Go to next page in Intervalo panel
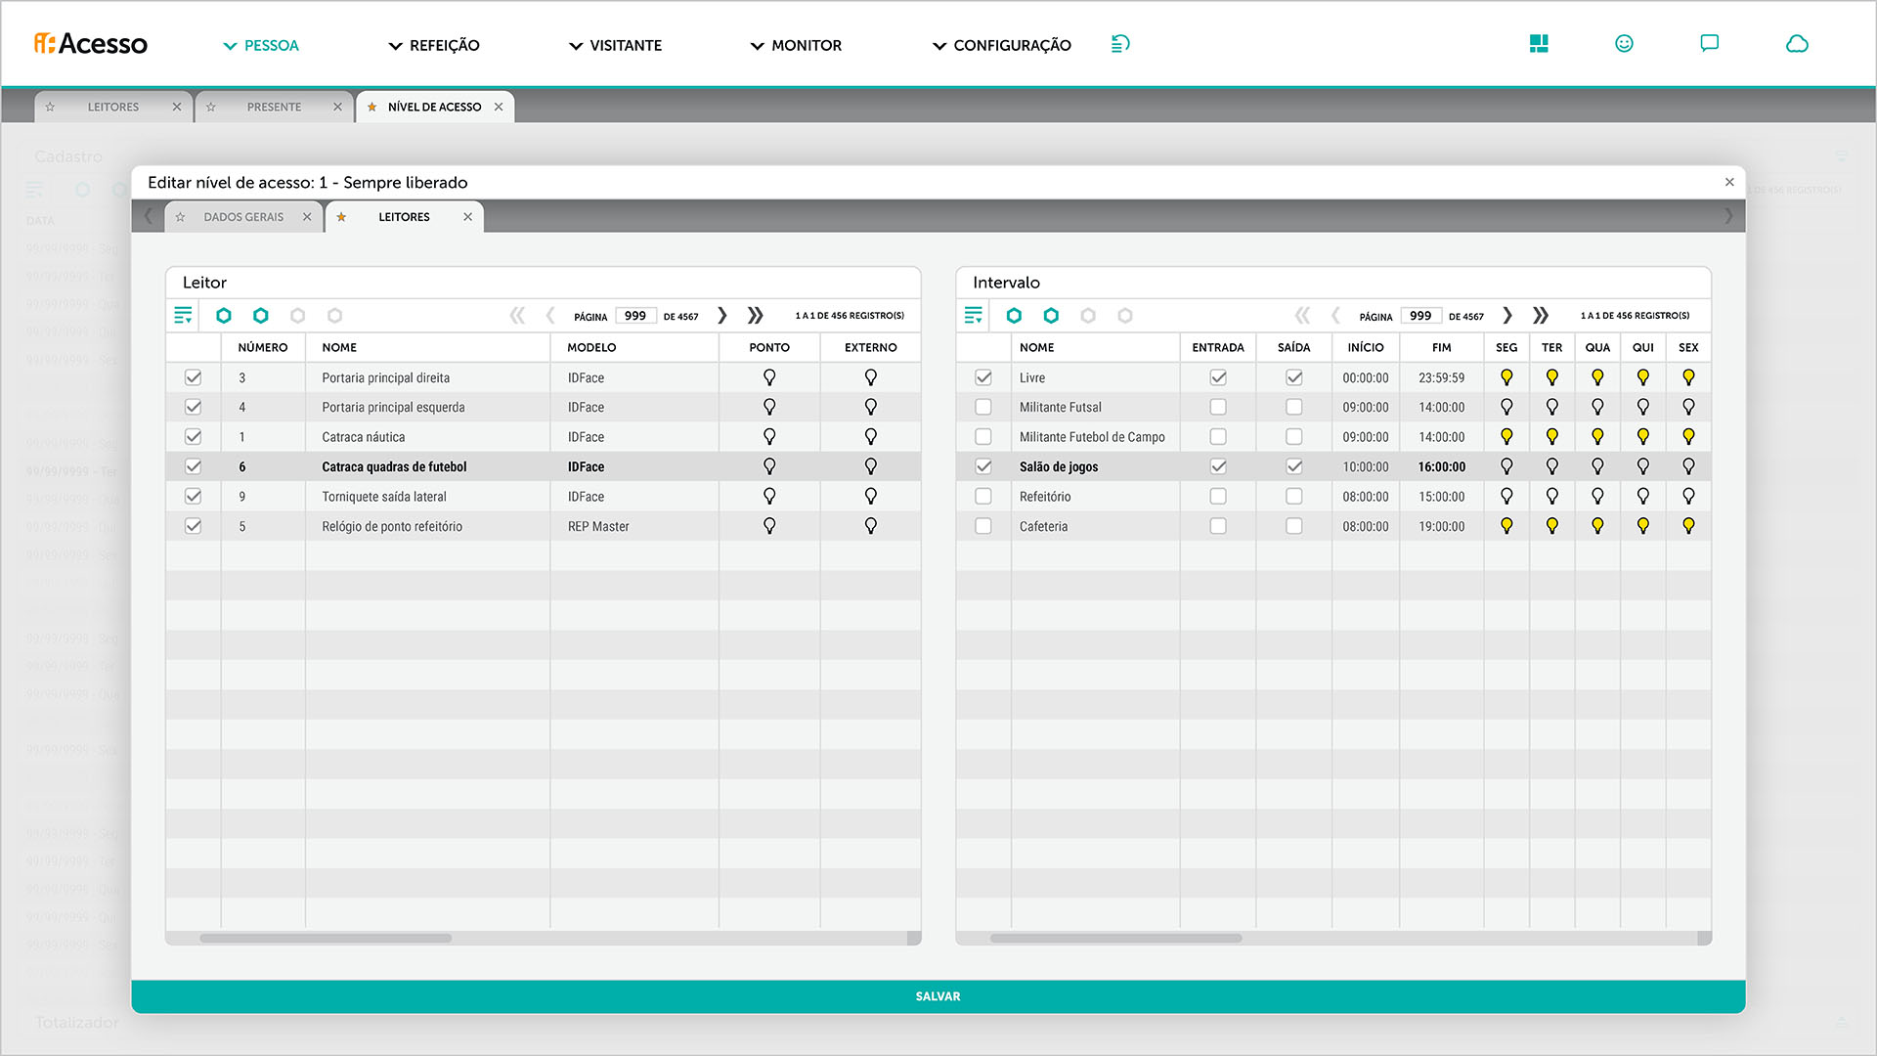Screen dimensions: 1877x1056 tap(1507, 316)
